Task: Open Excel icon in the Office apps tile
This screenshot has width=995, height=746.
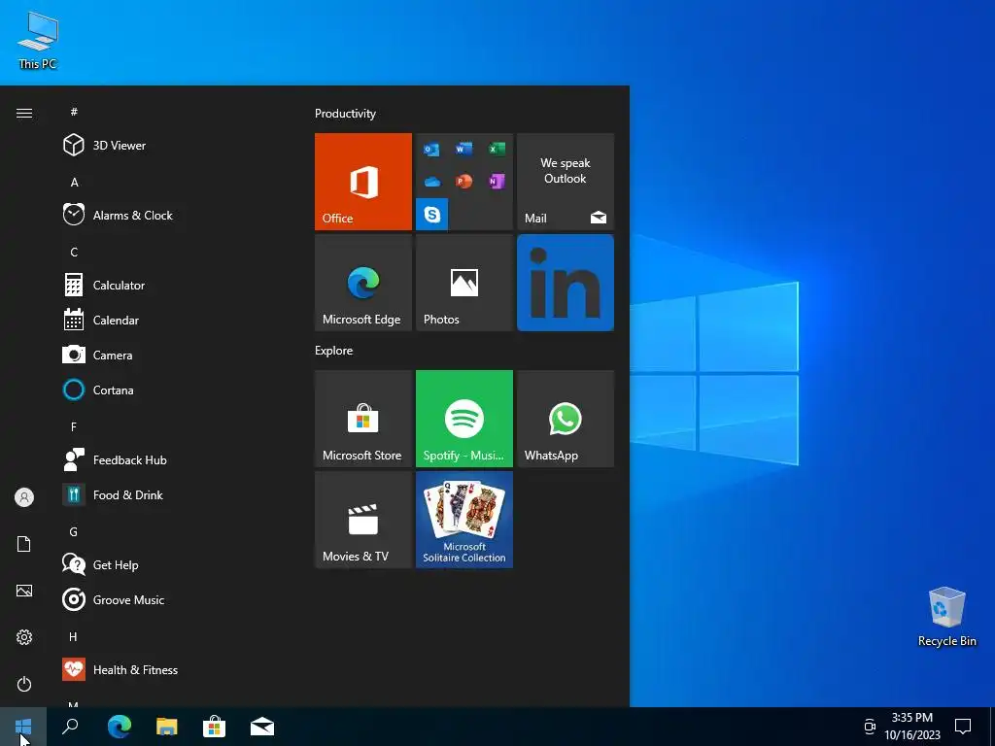Action: [497, 149]
